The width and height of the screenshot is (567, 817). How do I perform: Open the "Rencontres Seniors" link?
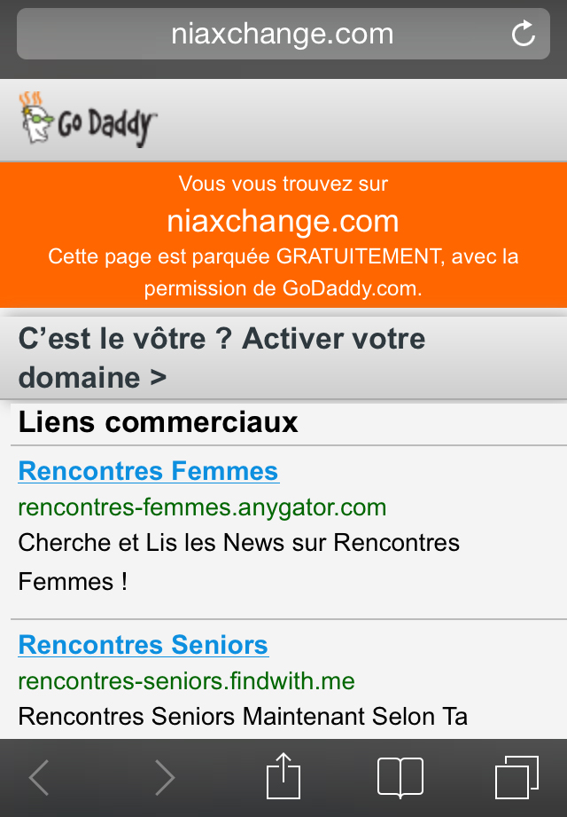[144, 645]
